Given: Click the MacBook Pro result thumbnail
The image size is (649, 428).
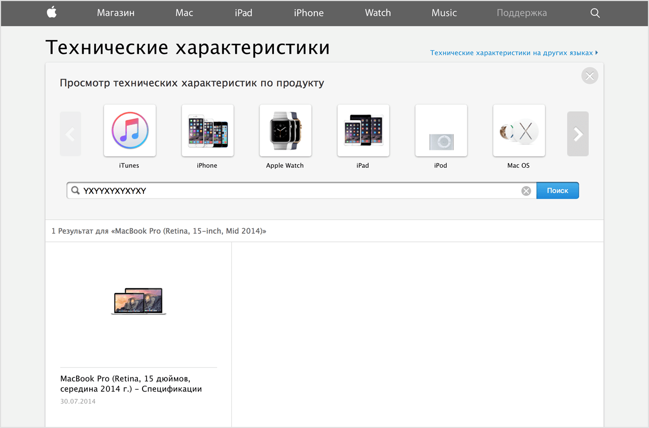Looking at the screenshot, I should click(x=138, y=301).
